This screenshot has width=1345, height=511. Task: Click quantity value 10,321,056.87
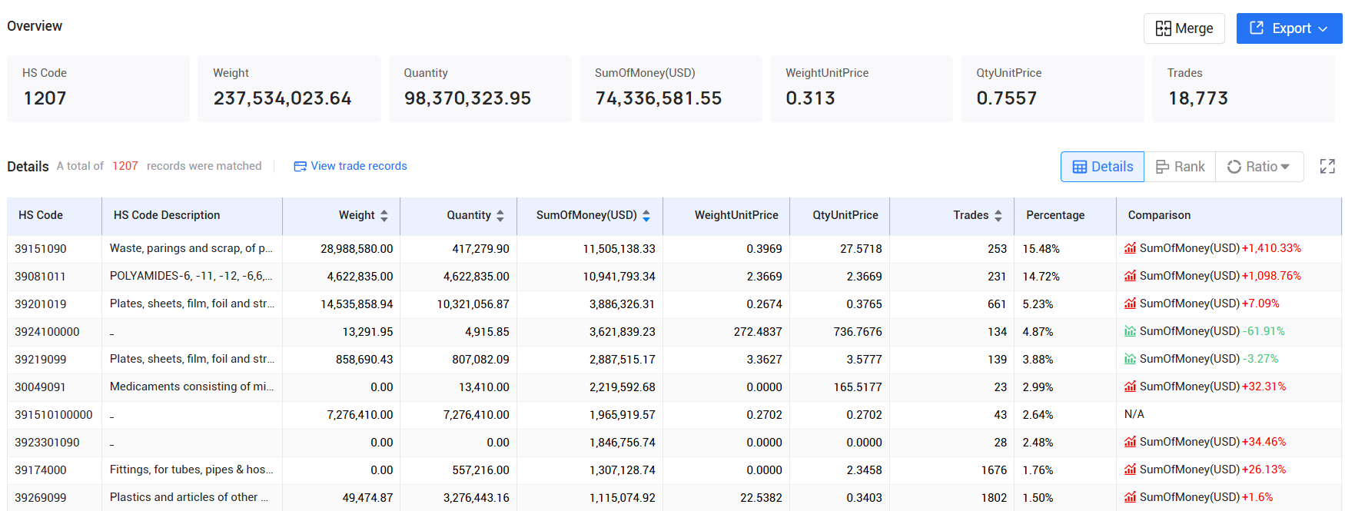coord(473,304)
